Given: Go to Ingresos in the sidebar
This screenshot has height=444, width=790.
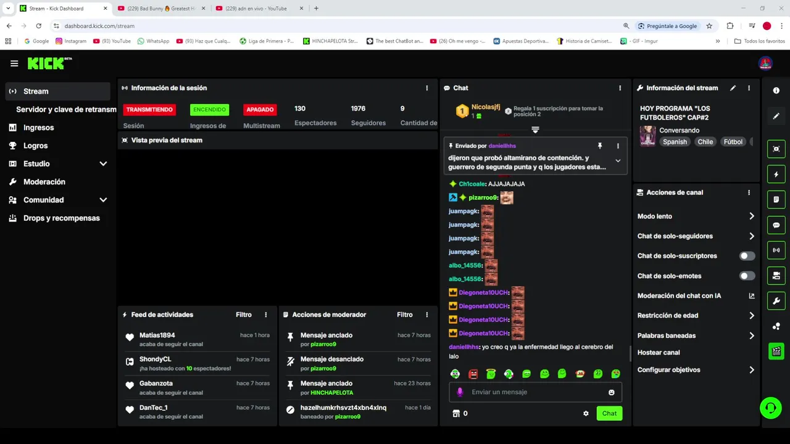Looking at the screenshot, I should [x=38, y=128].
